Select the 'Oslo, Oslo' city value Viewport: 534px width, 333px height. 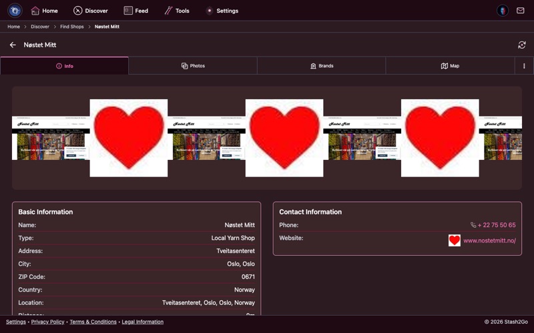[x=241, y=264]
